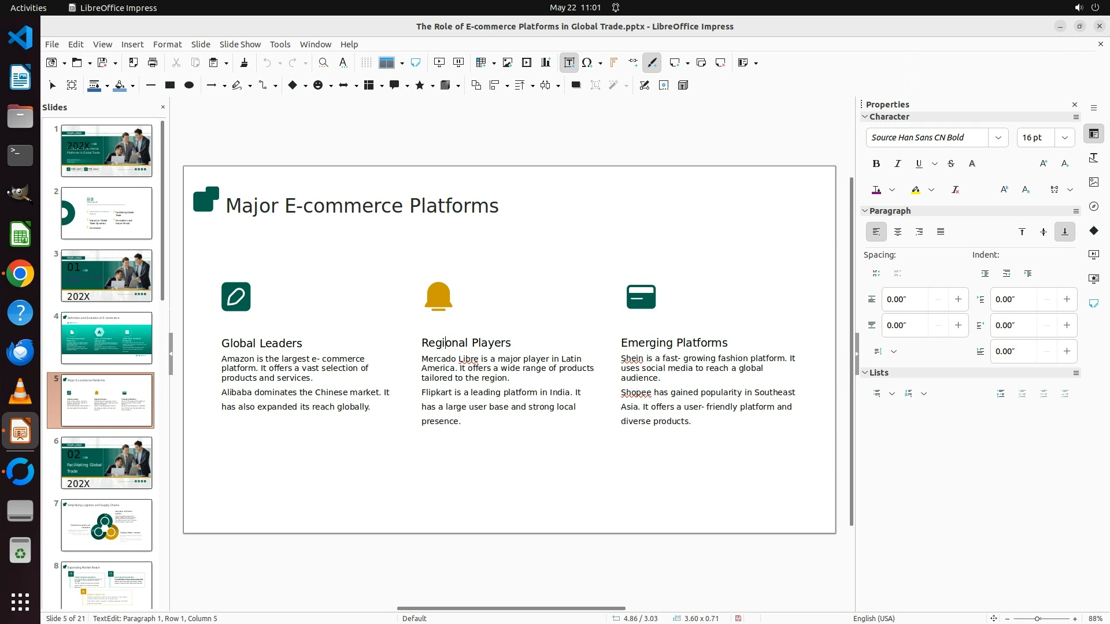The width and height of the screenshot is (1110, 624).
Task: Increase above paragraph spacing with plus
Action: 958,299
